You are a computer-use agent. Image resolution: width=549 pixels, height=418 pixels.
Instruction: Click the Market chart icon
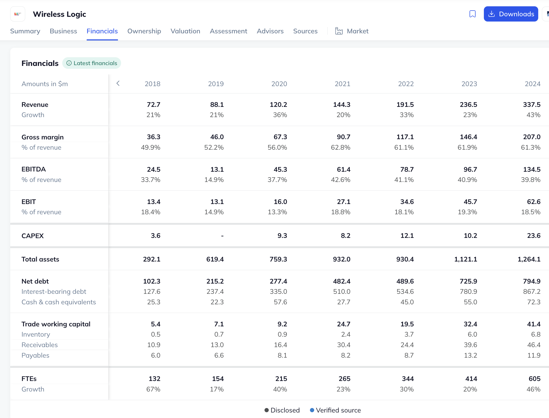click(339, 31)
